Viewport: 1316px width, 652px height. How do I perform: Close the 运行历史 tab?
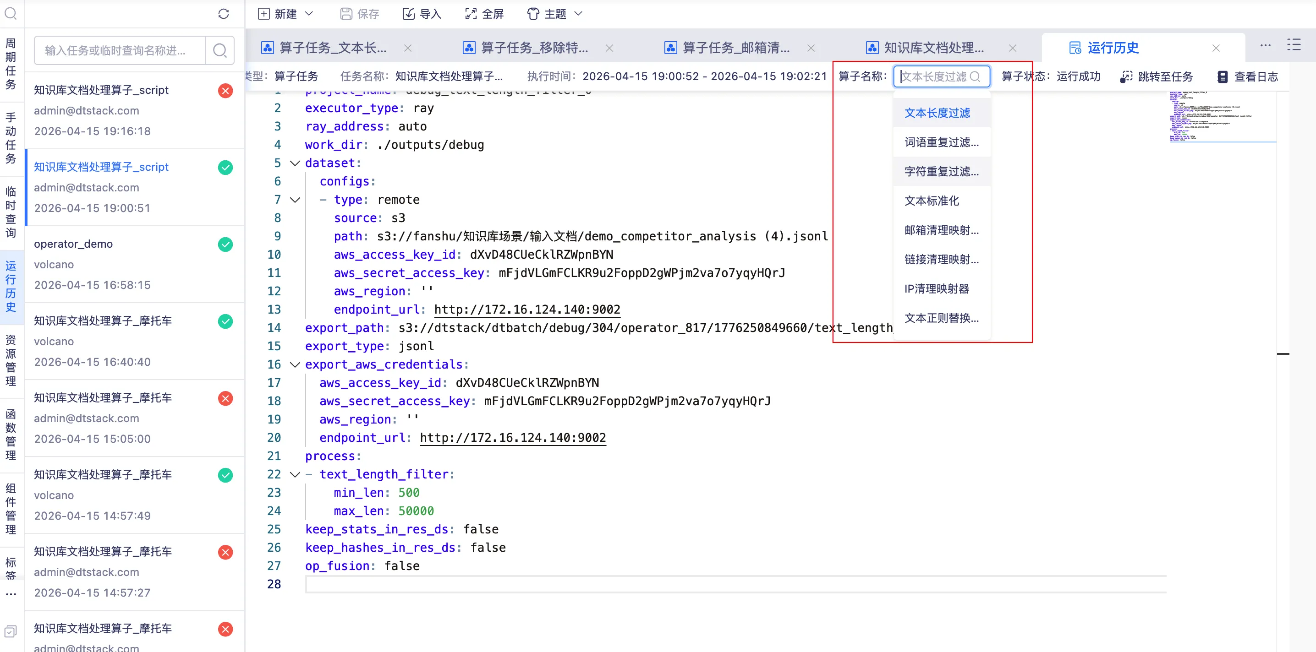click(x=1216, y=48)
